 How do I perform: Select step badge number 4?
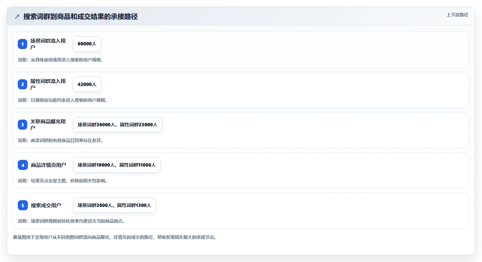point(23,165)
